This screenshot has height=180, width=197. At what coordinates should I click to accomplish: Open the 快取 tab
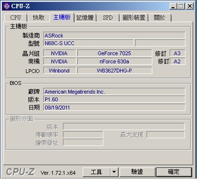coord(38,18)
